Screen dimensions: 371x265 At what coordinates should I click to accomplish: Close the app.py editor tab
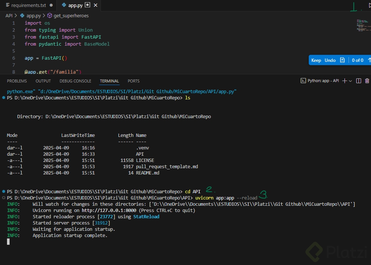[x=95, y=5]
